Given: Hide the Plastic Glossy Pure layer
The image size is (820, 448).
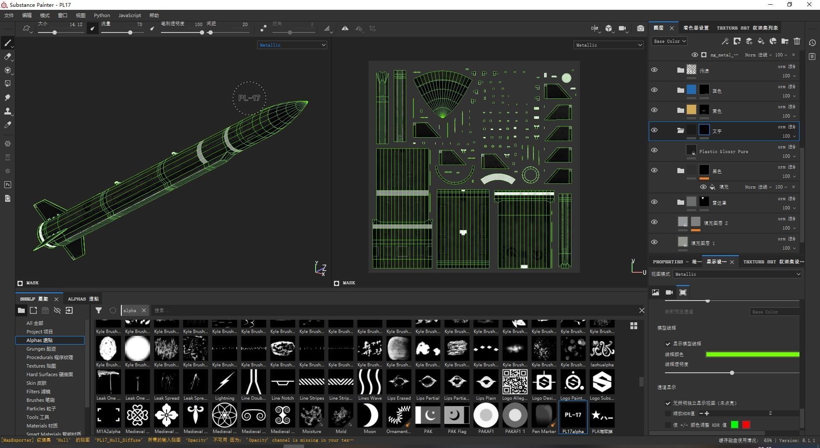Looking at the screenshot, I should (654, 150).
